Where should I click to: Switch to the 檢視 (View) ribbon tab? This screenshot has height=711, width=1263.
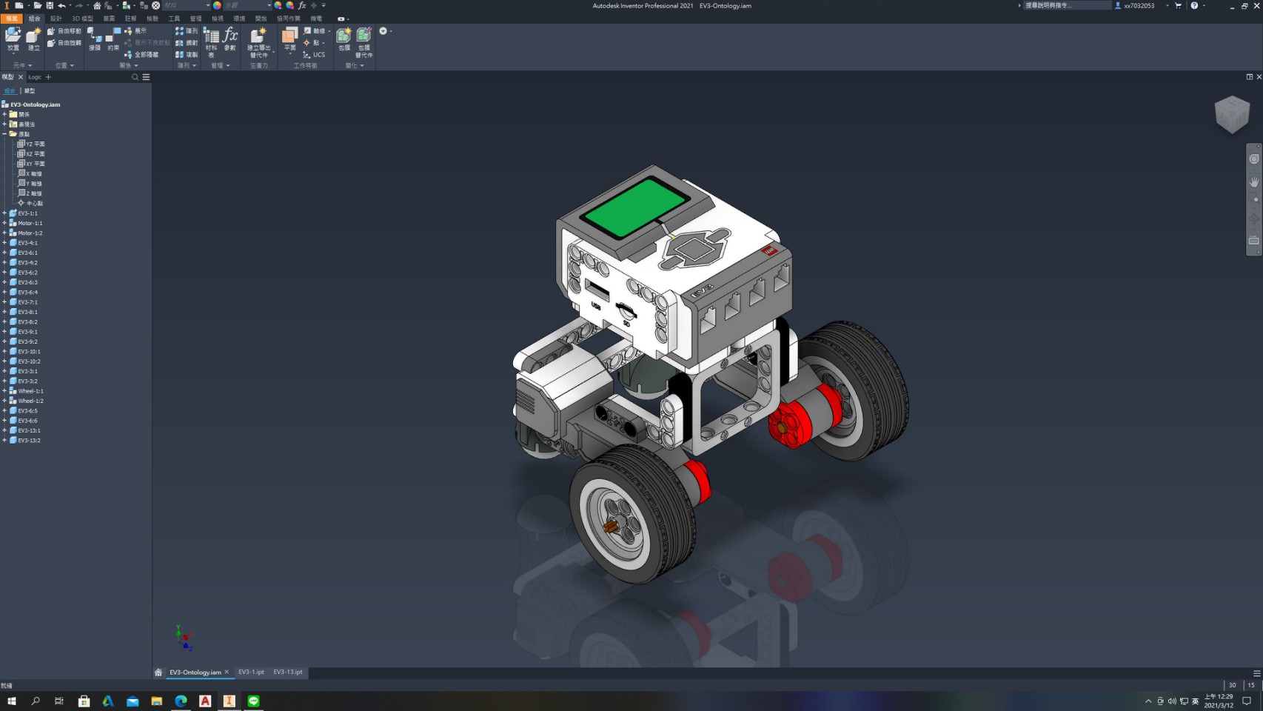(x=218, y=19)
